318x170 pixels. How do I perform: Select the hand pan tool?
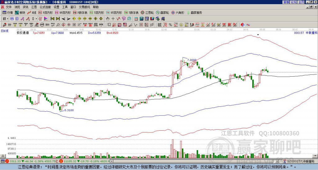[108, 19]
